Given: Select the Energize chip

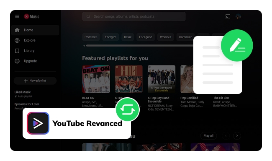Looking at the screenshot, I should (110, 37).
